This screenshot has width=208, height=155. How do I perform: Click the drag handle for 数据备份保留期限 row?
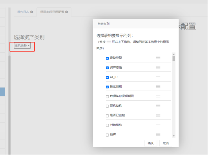[x=158, y=96]
